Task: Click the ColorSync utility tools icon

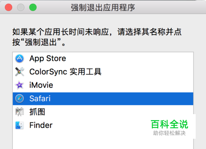Action: 19,72
